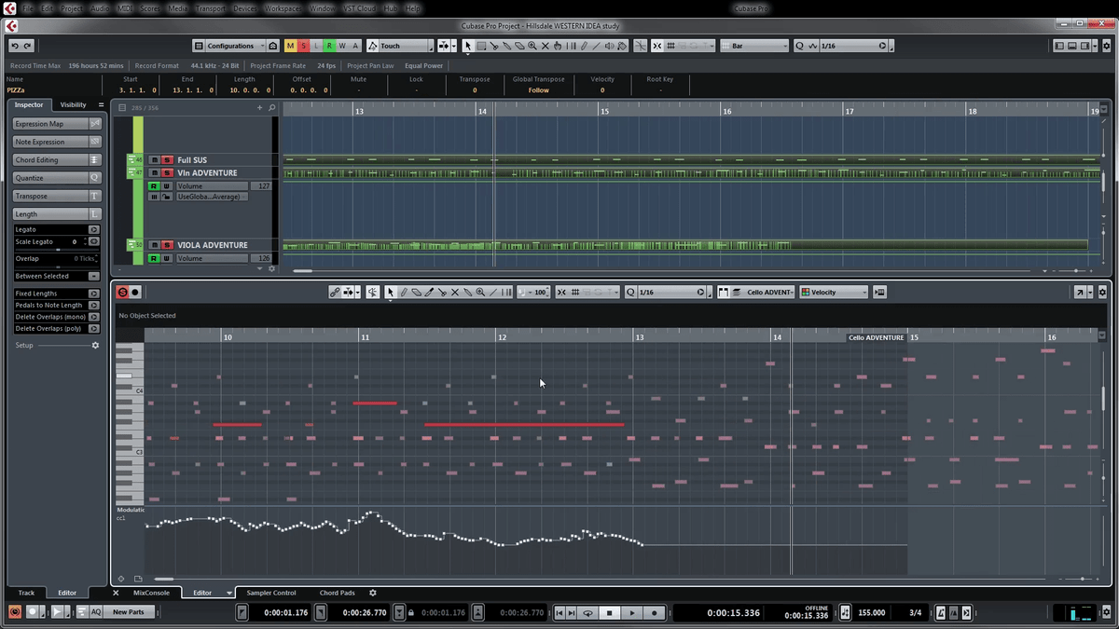The width and height of the screenshot is (1119, 629).
Task: Open the Transport menu
Action: [208, 8]
